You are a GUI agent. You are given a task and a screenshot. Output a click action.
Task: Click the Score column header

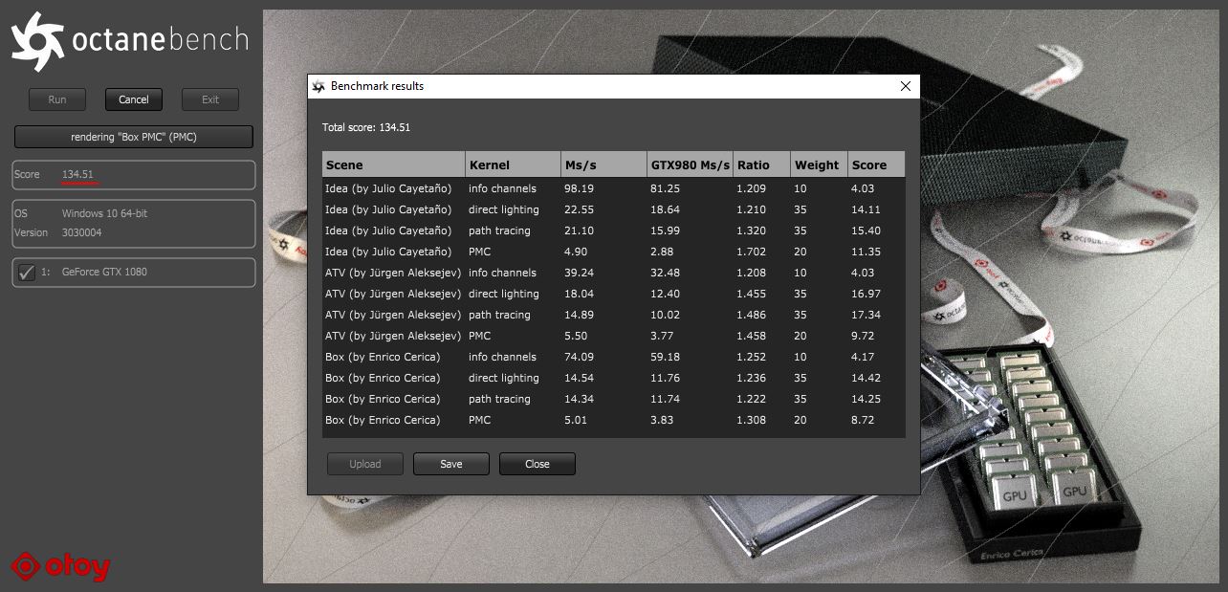(x=876, y=164)
